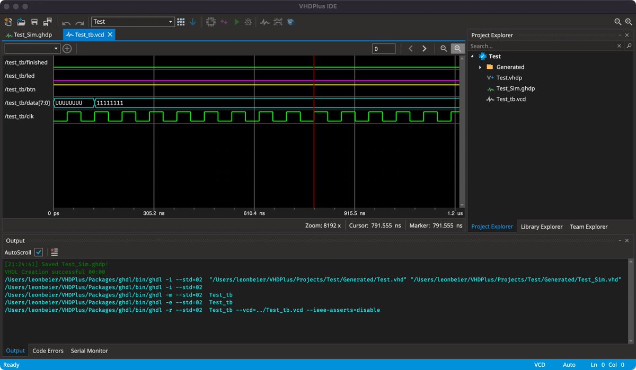
Task: Select Test_Sim.ghdp in Project Explorer
Action: [516, 88]
